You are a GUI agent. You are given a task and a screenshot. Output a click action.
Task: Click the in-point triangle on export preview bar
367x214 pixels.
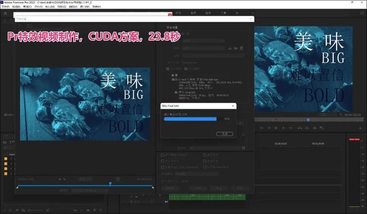click(17, 187)
